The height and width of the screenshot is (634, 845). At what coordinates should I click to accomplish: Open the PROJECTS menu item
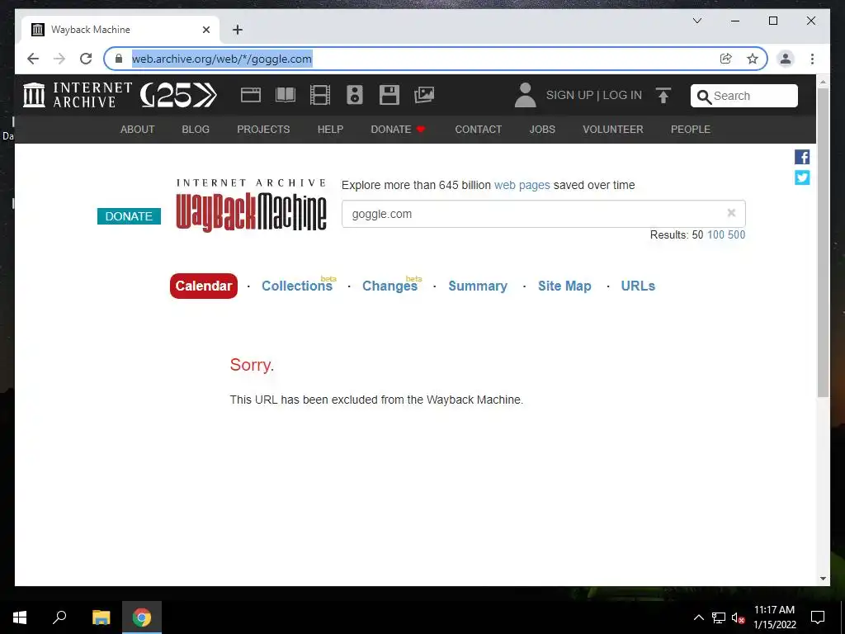click(x=263, y=130)
